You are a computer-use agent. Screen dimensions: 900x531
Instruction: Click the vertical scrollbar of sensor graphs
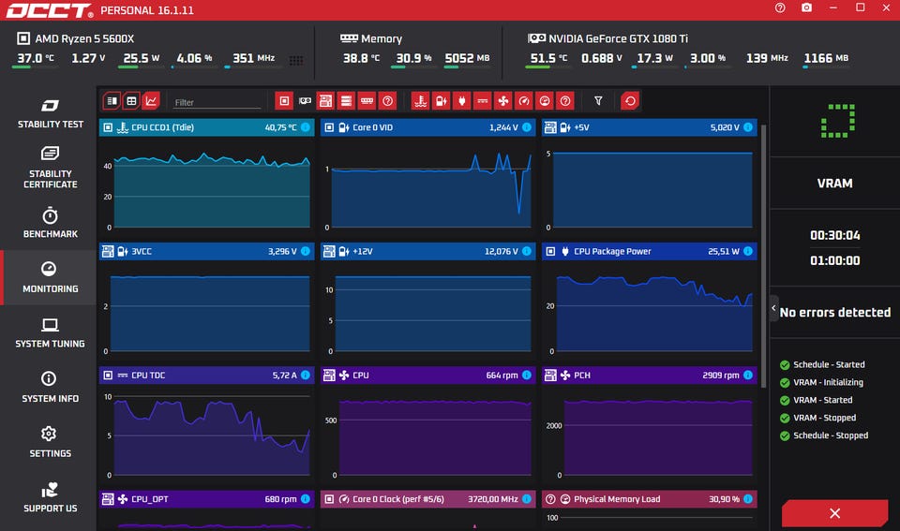763,255
